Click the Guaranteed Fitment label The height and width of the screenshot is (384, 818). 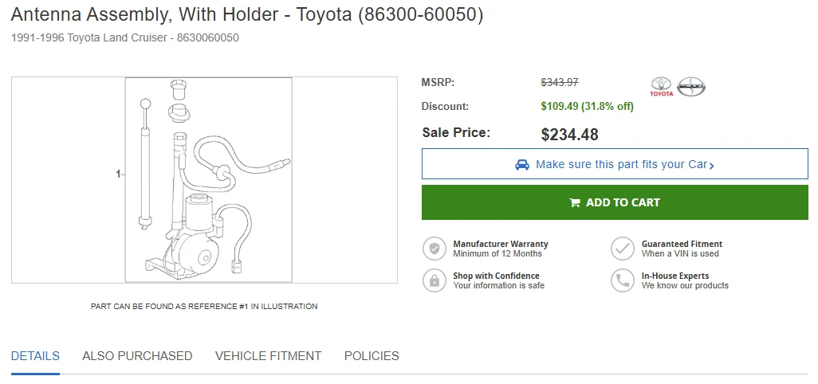(682, 244)
